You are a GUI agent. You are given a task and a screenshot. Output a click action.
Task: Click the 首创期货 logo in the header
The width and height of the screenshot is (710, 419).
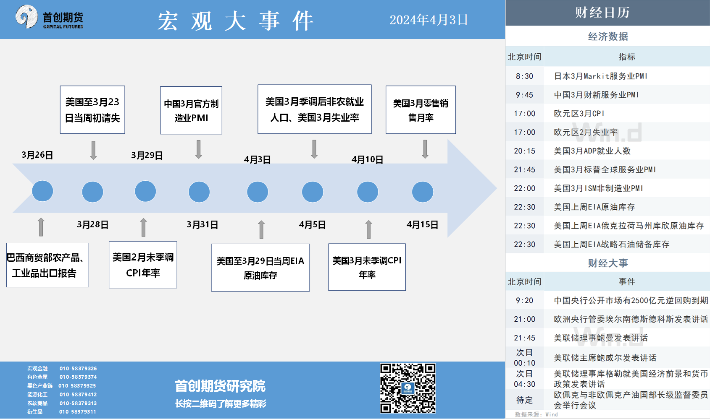49,18
